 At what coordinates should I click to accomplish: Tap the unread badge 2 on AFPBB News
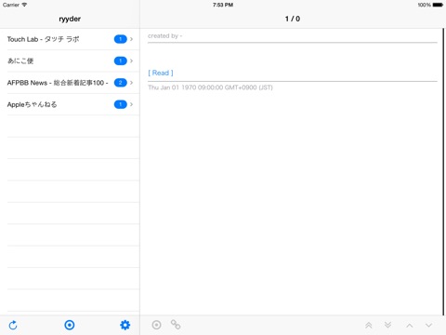point(121,83)
